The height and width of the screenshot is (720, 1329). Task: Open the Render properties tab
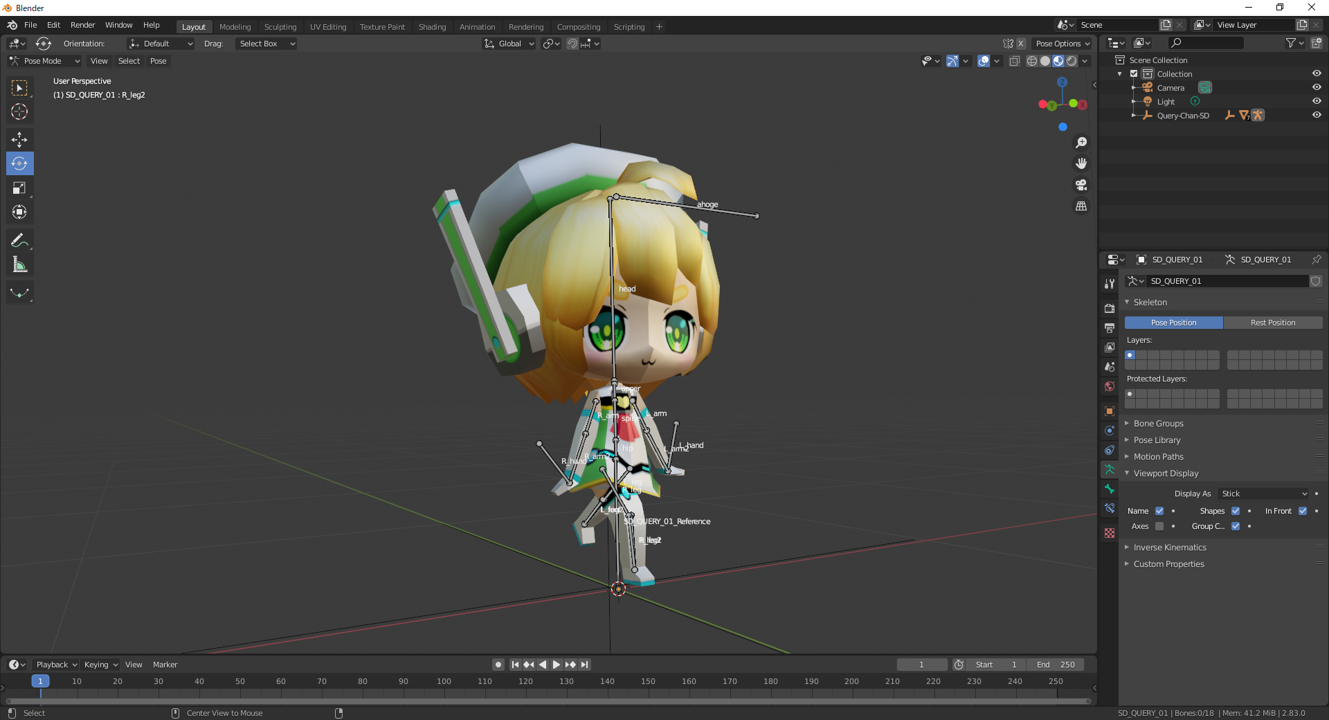1110,308
